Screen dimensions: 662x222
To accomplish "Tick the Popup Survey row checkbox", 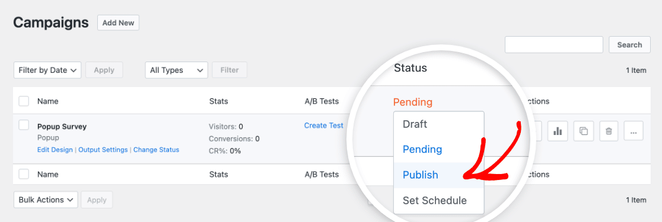I will point(24,125).
